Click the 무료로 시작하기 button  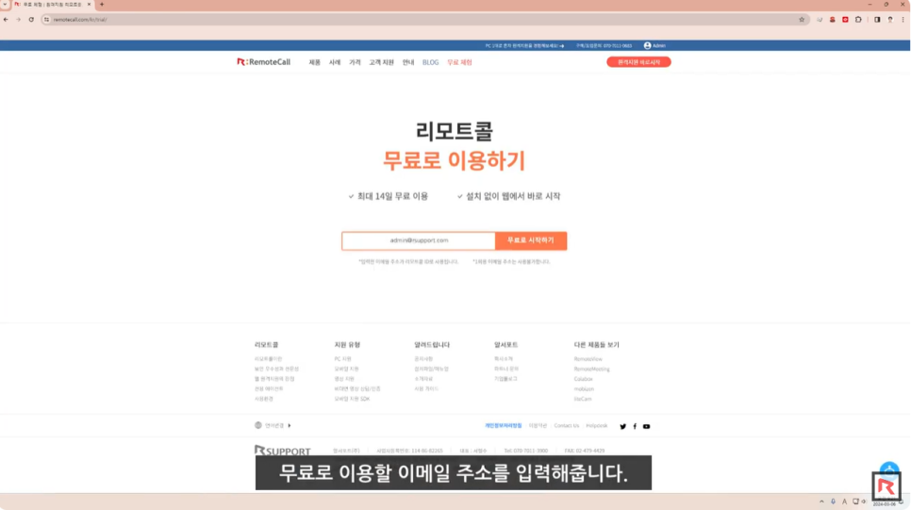coord(531,240)
